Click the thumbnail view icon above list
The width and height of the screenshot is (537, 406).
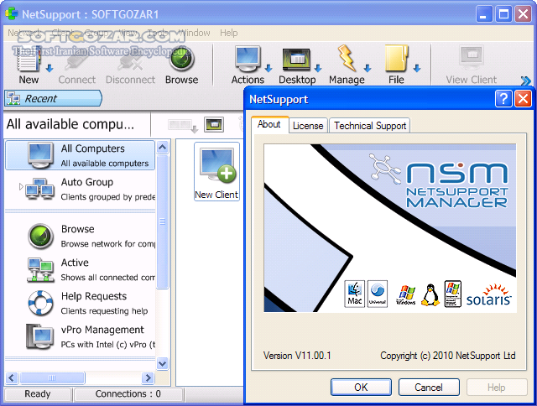(x=214, y=124)
